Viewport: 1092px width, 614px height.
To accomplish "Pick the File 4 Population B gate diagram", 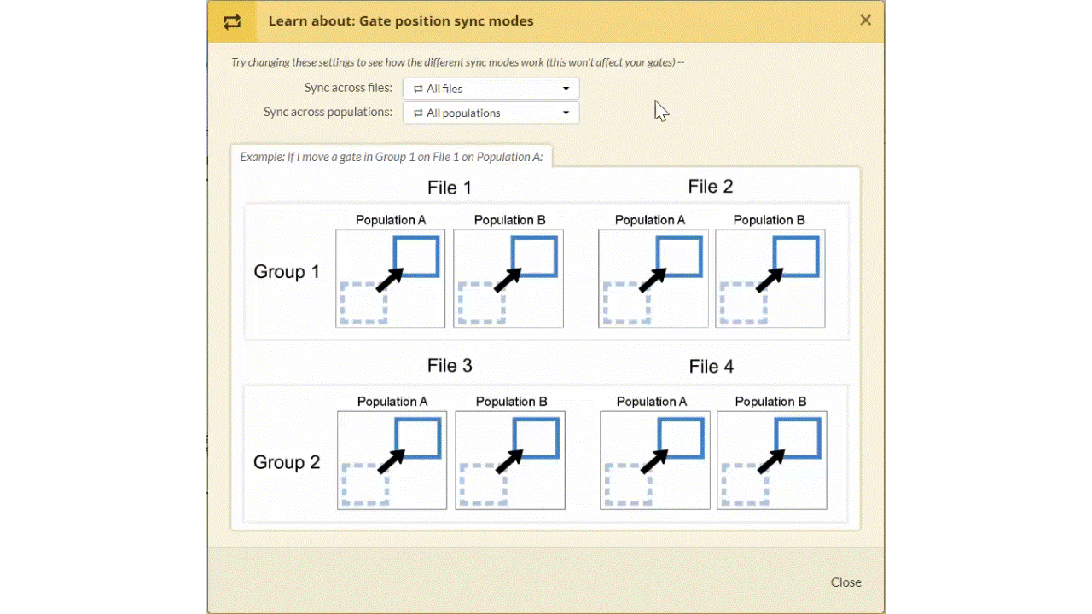I will pyautogui.click(x=771, y=460).
